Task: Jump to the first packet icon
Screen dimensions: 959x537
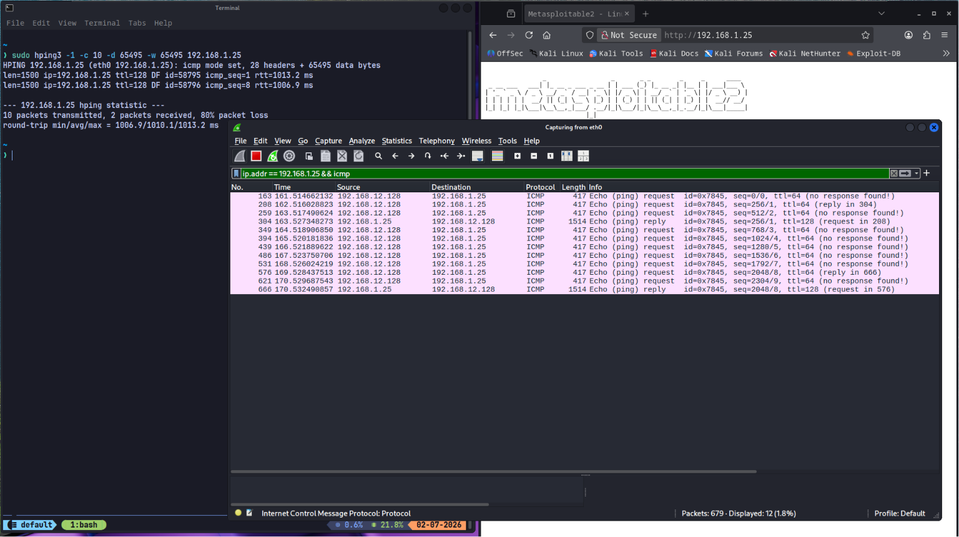Action: pos(445,156)
